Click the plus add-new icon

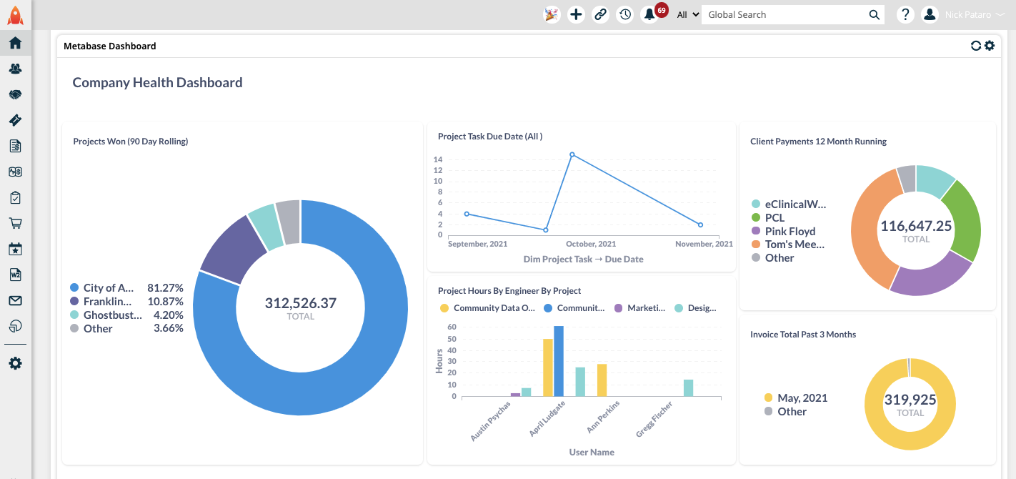coord(576,14)
